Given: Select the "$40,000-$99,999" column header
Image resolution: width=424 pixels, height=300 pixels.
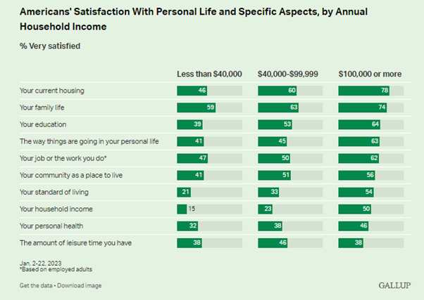Looking at the screenshot, I should click(x=289, y=74).
